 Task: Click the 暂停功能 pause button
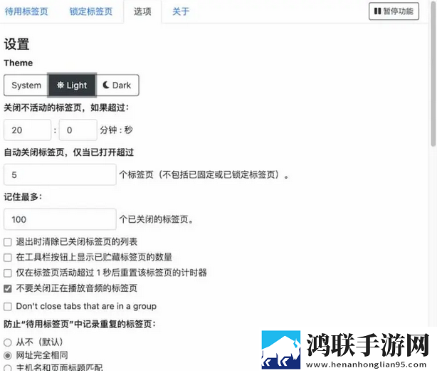tap(394, 11)
